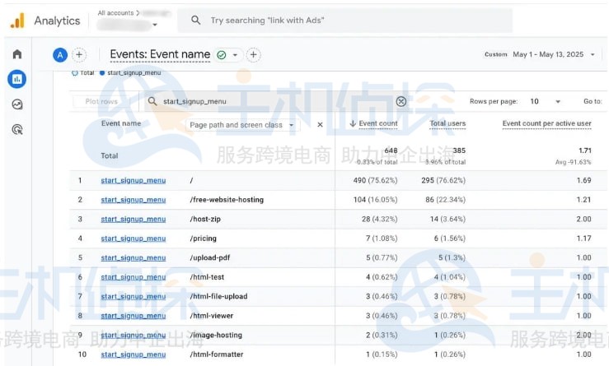The width and height of the screenshot is (609, 366).
Task: Click the total 648 event count value
Action: [x=391, y=151]
